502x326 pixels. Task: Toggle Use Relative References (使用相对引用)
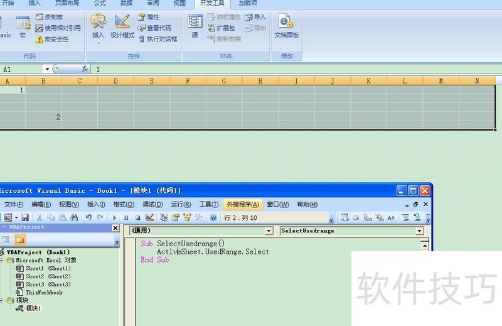point(58,28)
